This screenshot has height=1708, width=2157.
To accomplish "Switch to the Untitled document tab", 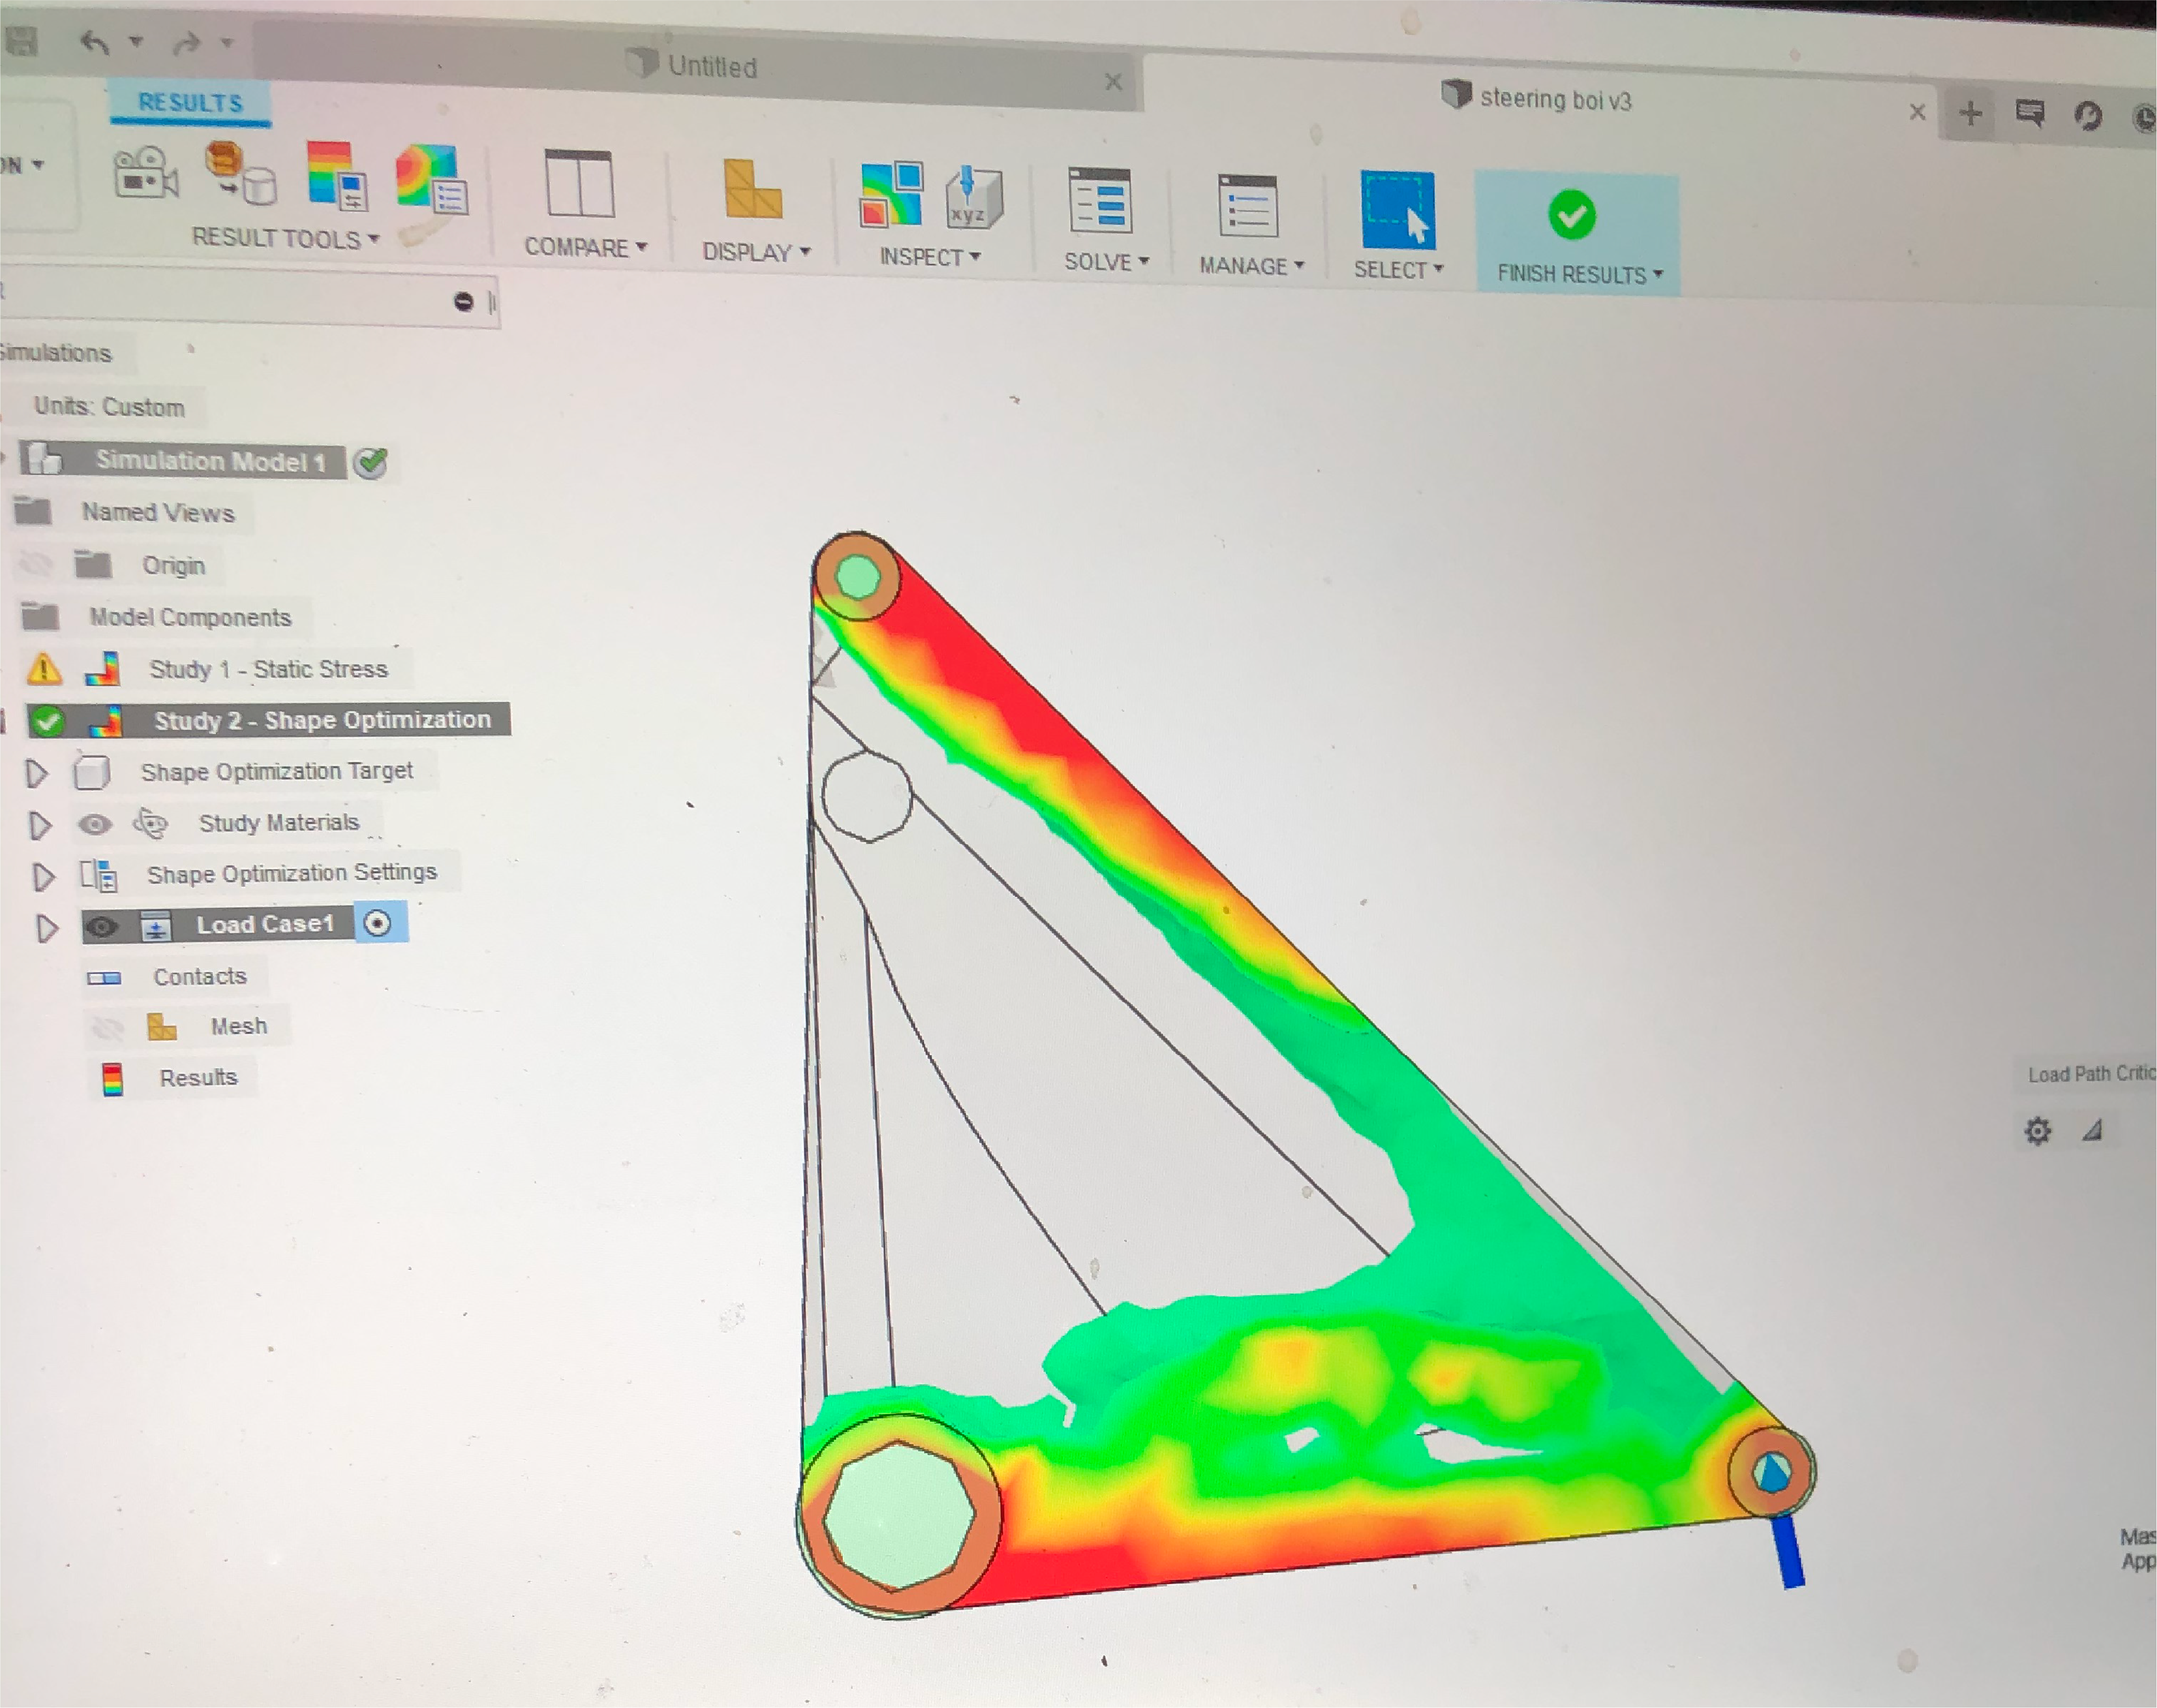I will click(711, 67).
